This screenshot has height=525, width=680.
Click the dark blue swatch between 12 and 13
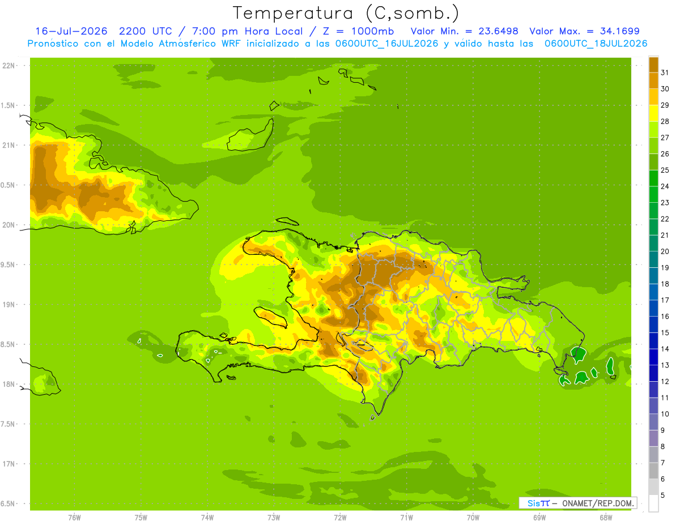click(x=653, y=373)
